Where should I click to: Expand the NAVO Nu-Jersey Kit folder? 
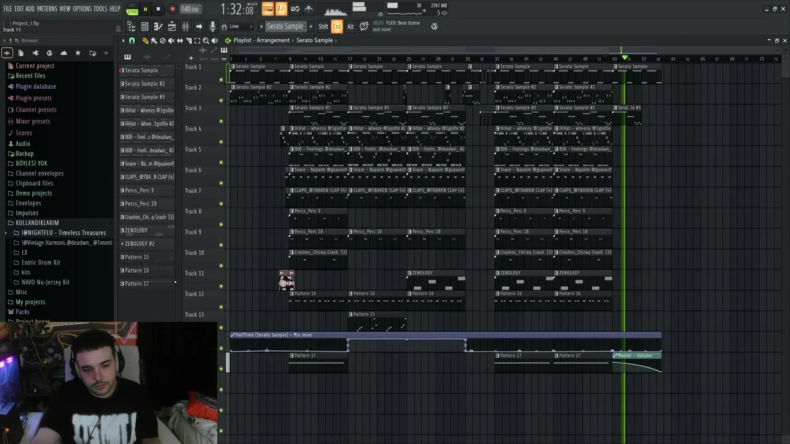click(45, 282)
